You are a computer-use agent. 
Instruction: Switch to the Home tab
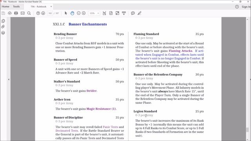[x=5, y=7]
